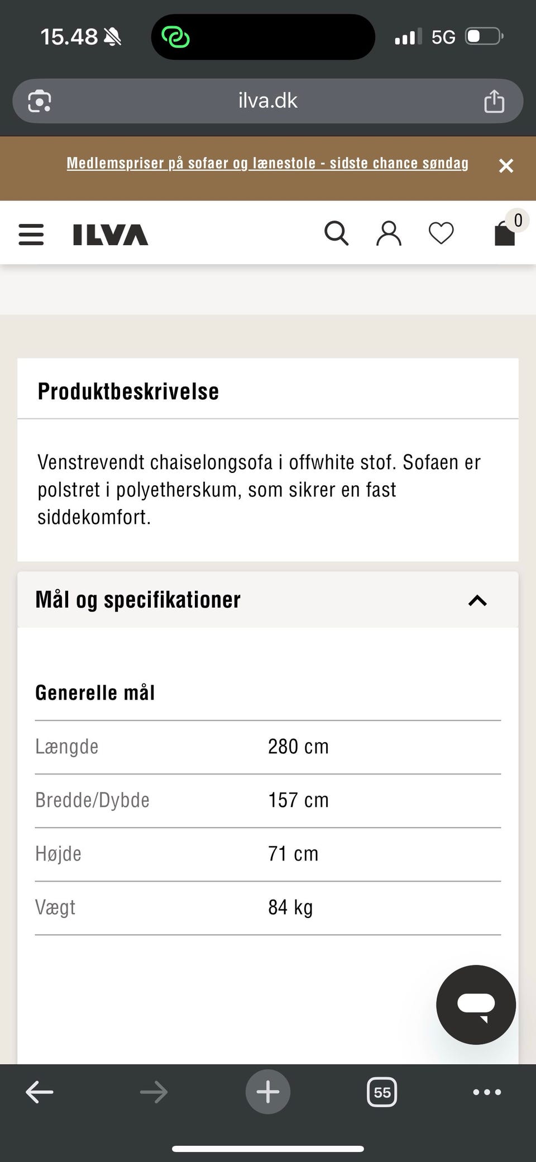Open the wishlist heart icon
The height and width of the screenshot is (1162, 536).
[x=441, y=233]
